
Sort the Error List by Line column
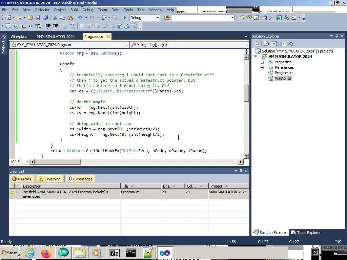(x=173, y=186)
